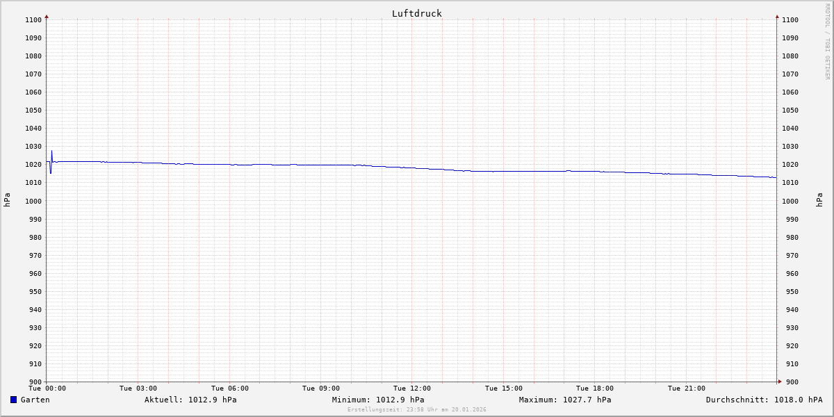Click the 1100 tick on the left axis
Viewport: 834px width, 417px height.
(x=33, y=20)
